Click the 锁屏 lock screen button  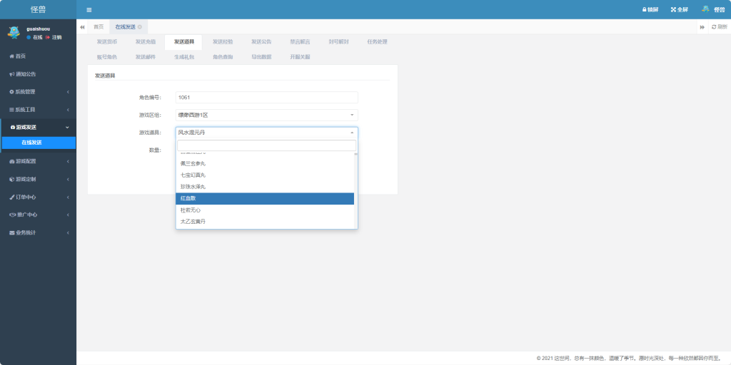650,9
